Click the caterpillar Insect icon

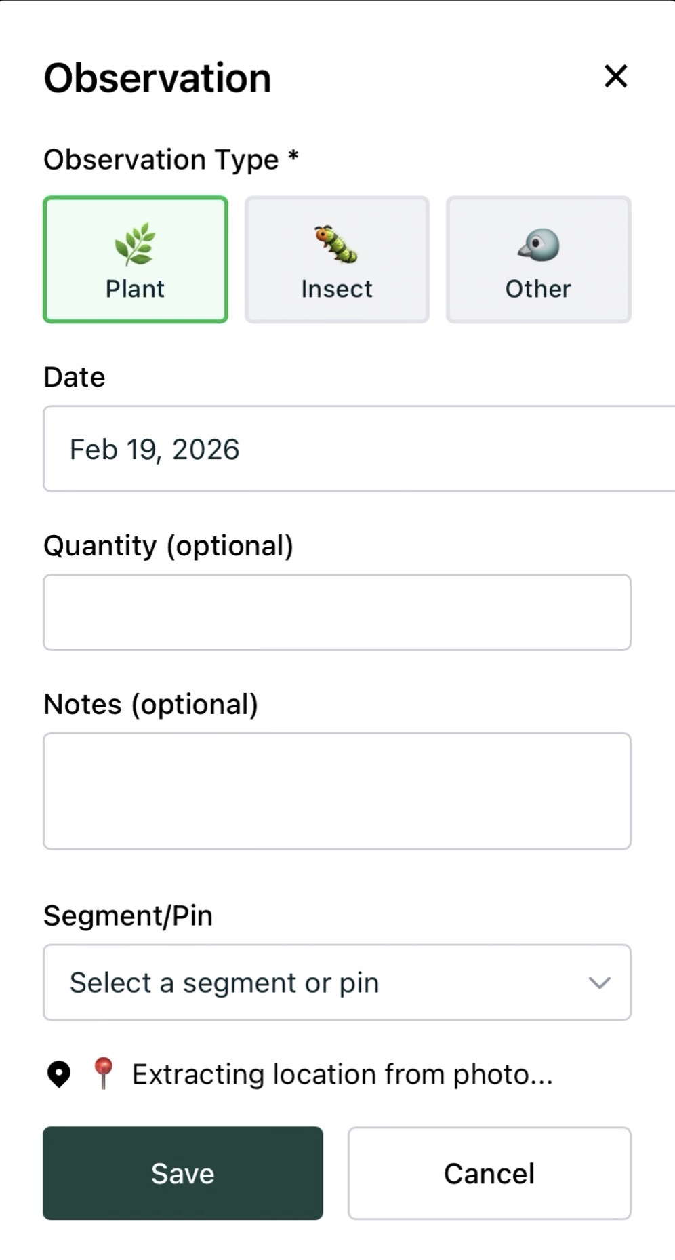[x=336, y=244]
